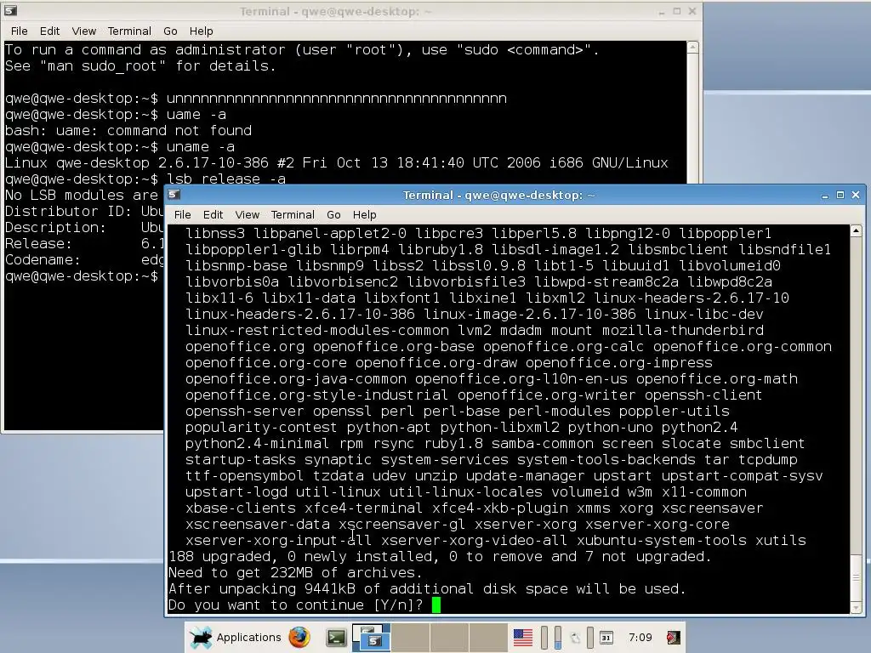Close the front terminal window
Image resolution: width=871 pixels, height=653 pixels.
(x=856, y=195)
